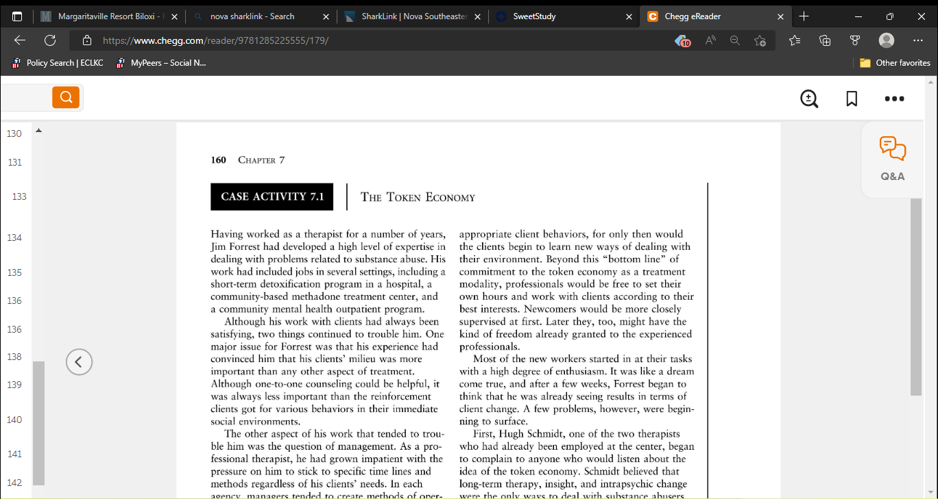The height and width of the screenshot is (499, 938).
Task: Switch to SharkLink Nova Southeastern tab
Action: [x=413, y=16]
